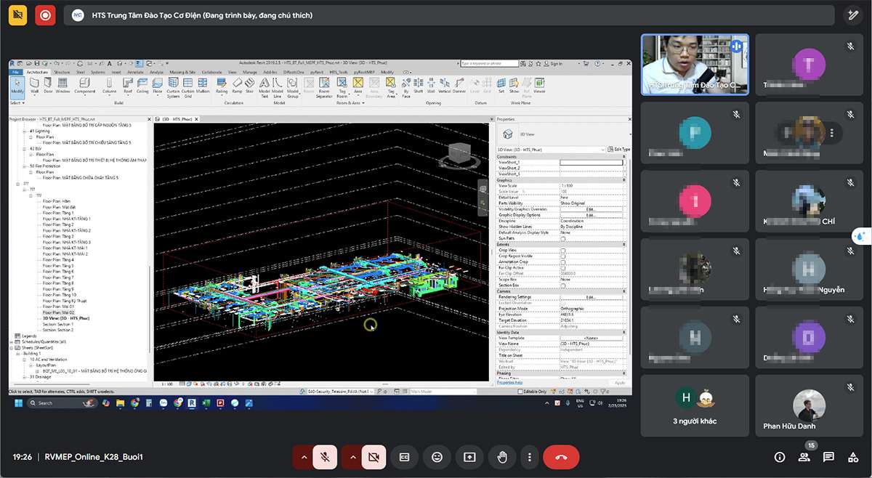The image size is (872, 478).
Task: Toggle microphone mute in Meet bar
Action: coord(326,457)
